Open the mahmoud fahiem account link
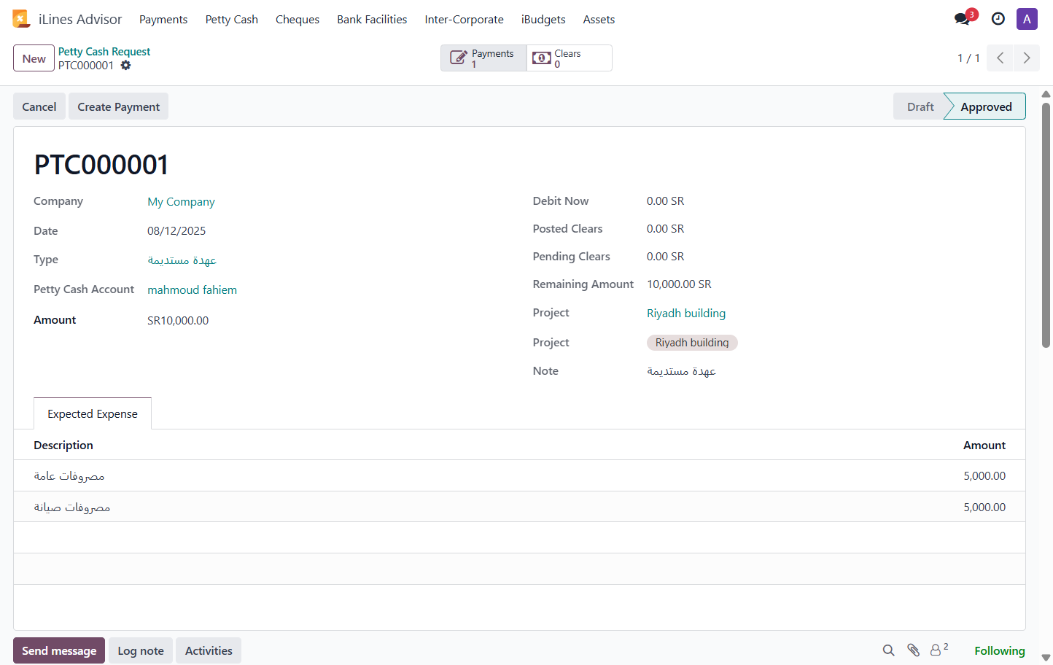 tap(192, 290)
